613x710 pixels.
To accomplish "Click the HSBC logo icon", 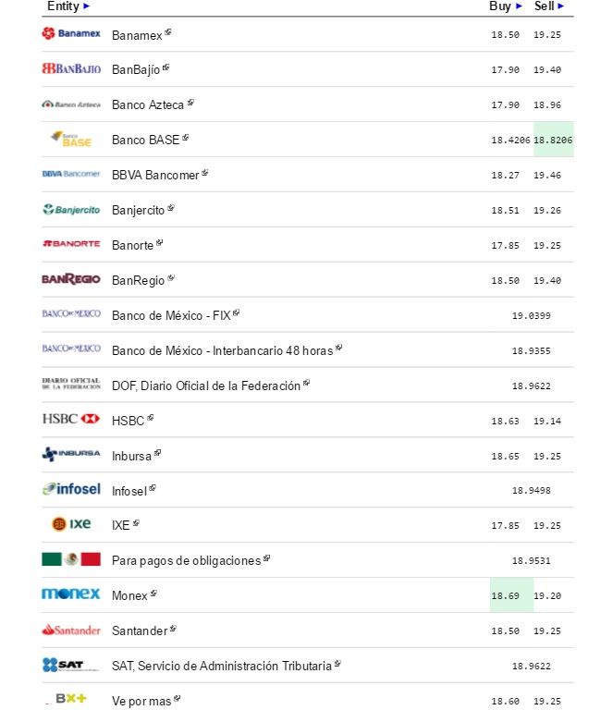I will [71, 420].
